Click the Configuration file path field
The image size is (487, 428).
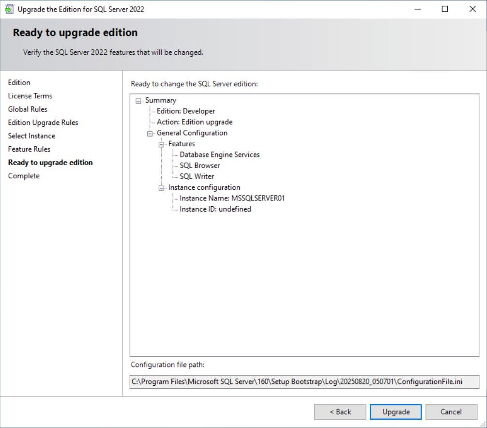(x=304, y=382)
